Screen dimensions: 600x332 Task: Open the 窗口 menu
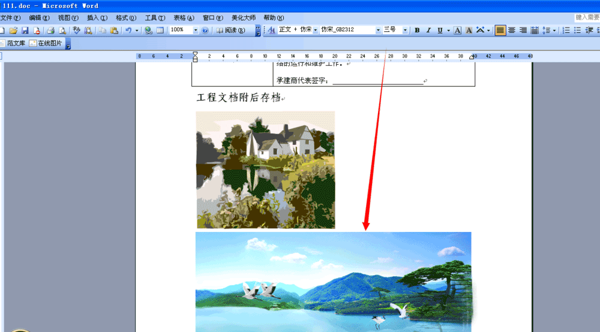coord(213,17)
